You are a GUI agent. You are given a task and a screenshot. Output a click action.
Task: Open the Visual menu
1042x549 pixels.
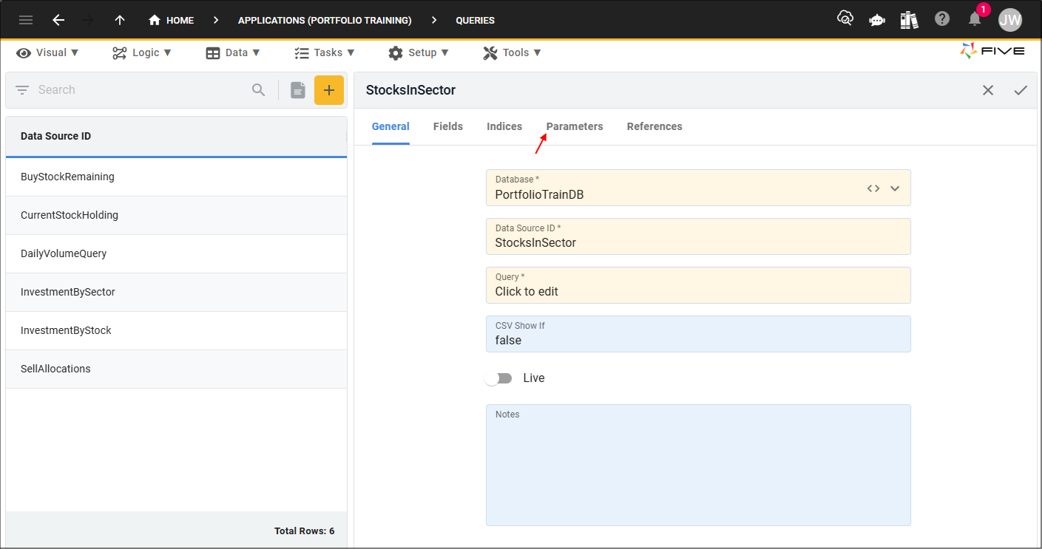pyautogui.click(x=47, y=52)
